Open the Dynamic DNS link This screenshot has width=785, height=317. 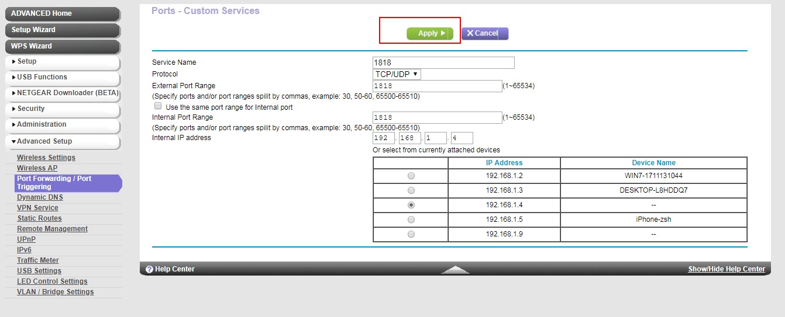tap(40, 197)
